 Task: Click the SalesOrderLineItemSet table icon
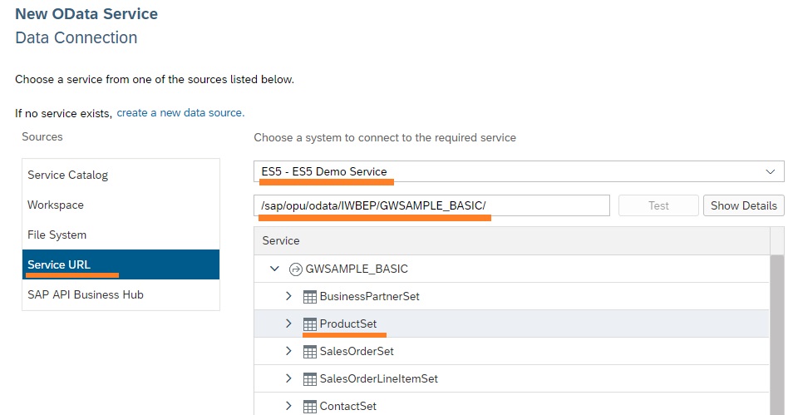309,379
